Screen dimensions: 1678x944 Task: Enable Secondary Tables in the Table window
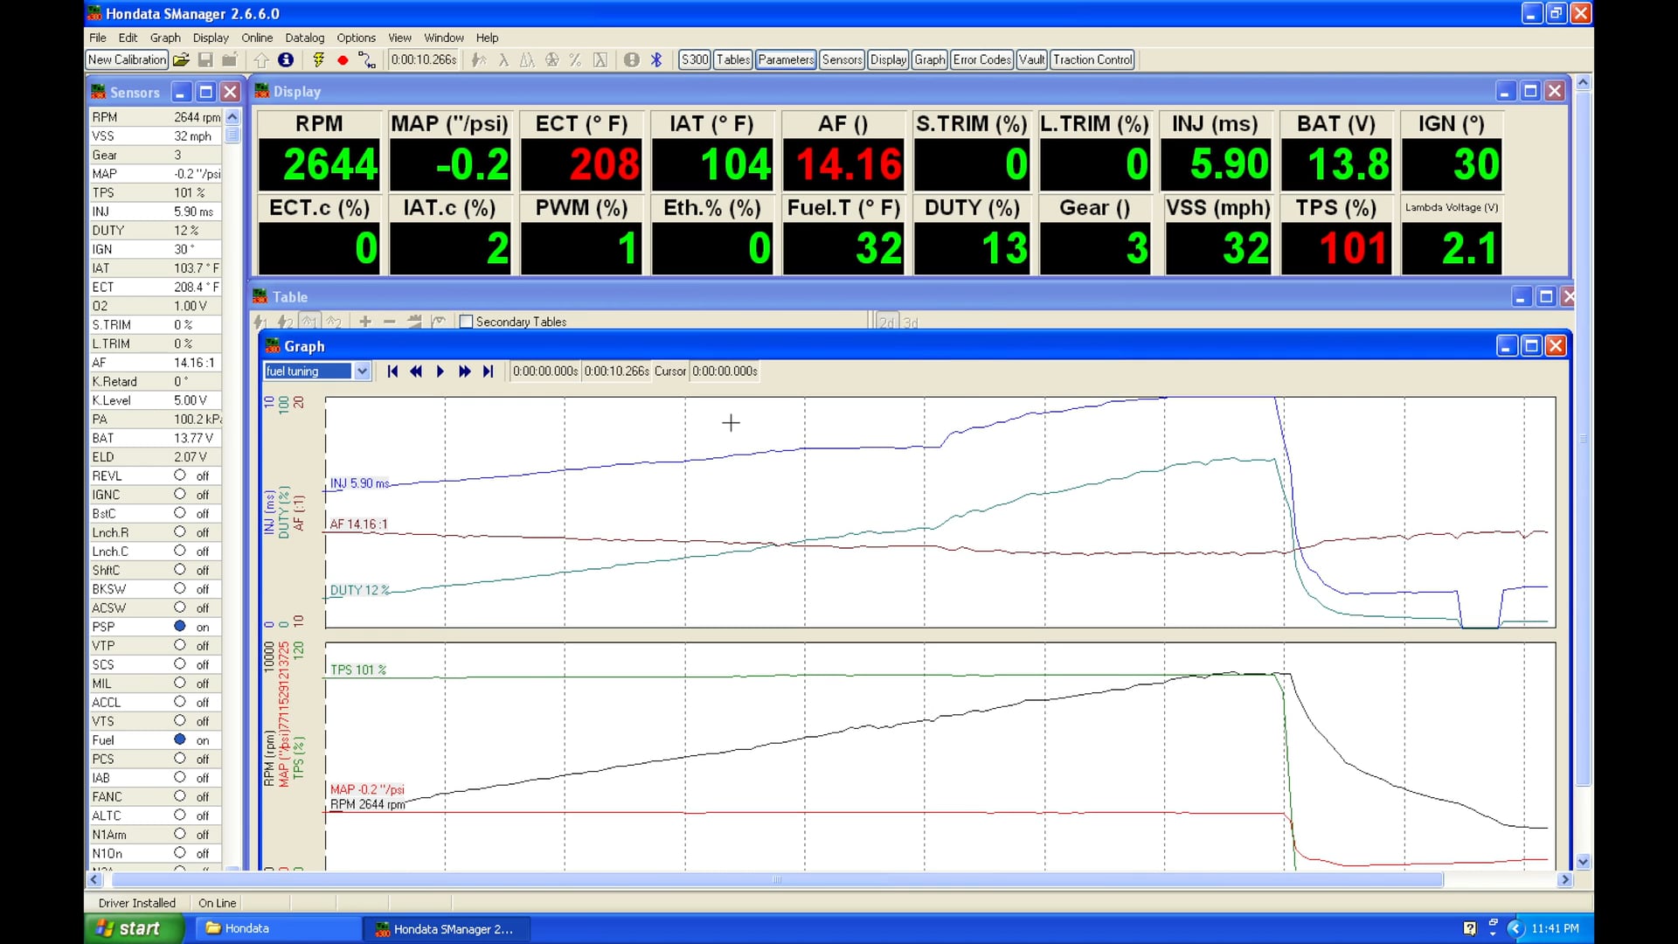tap(467, 322)
